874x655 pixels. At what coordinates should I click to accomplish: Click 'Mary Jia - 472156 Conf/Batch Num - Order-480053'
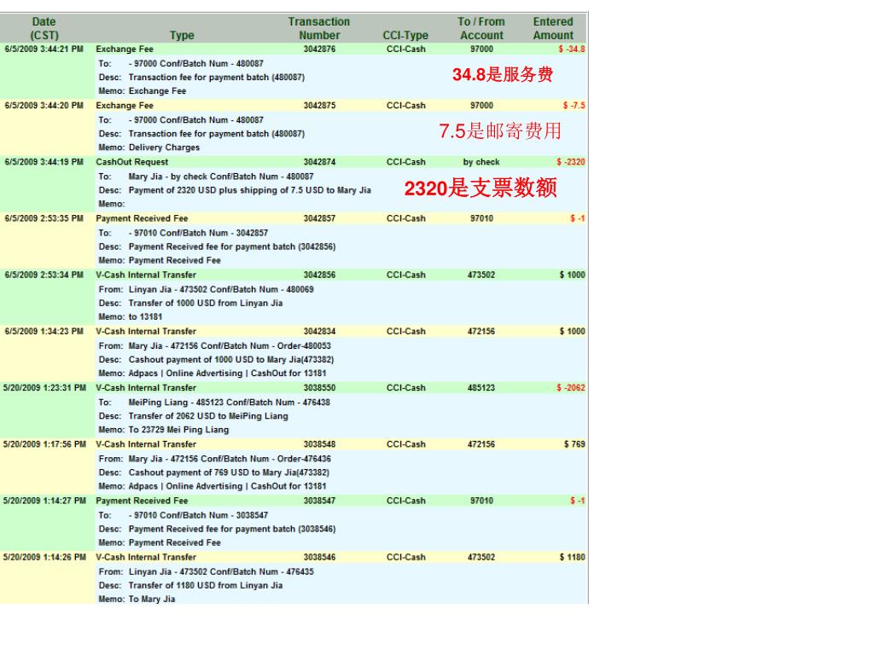point(230,346)
